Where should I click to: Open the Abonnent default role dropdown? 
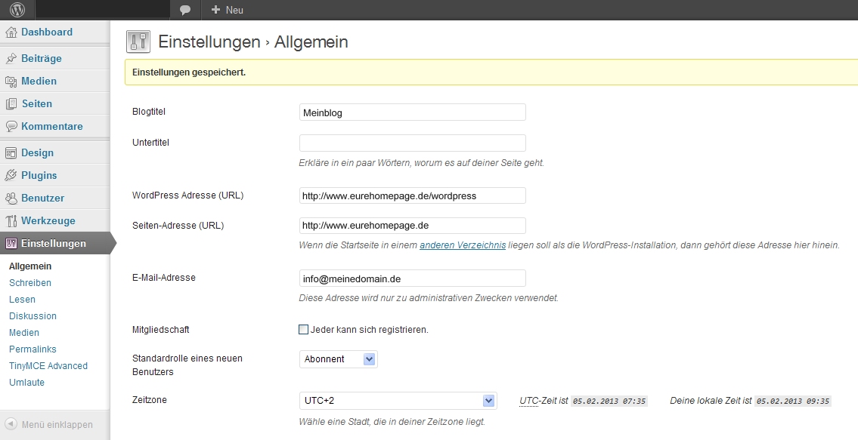point(338,359)
